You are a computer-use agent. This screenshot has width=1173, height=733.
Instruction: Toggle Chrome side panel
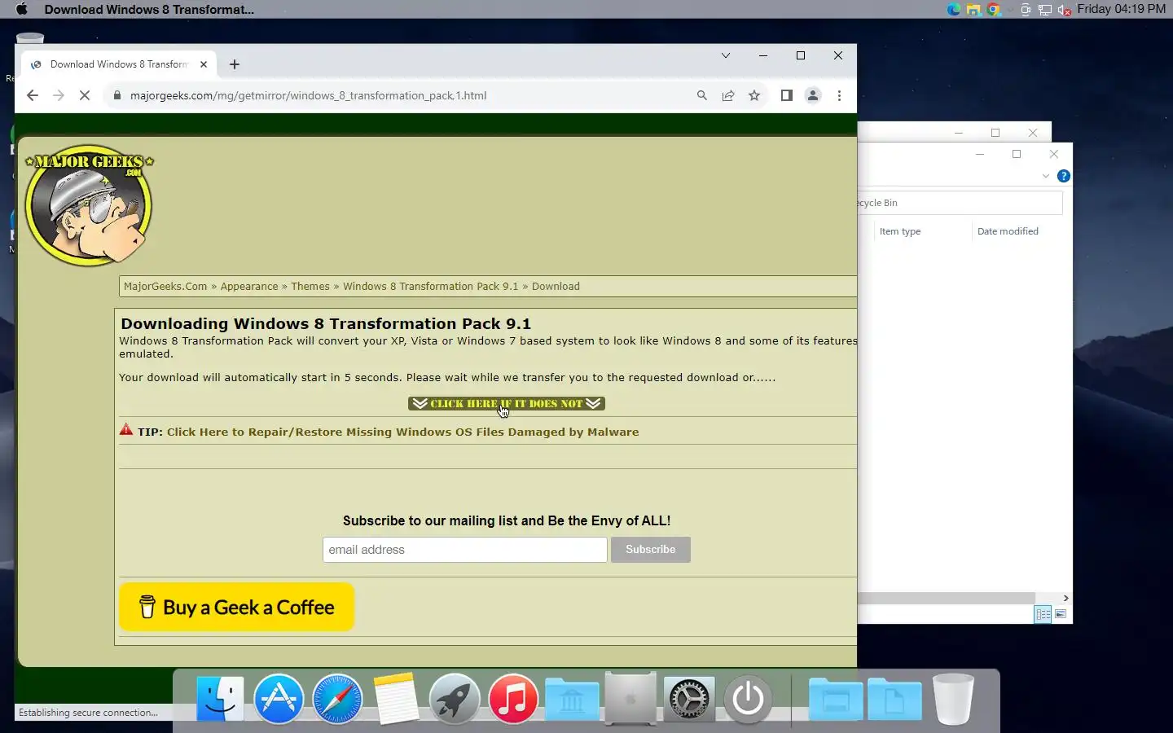(787, 95)
